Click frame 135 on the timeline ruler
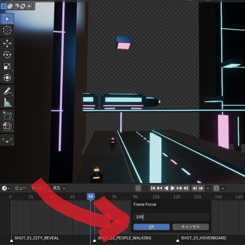The height and width of the screenshot is (245, 245). click(197, 197)
